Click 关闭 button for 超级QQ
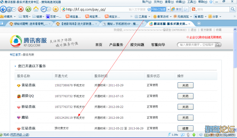The height and width of the screenshot is (138, 237). click(x=185, y=96)
